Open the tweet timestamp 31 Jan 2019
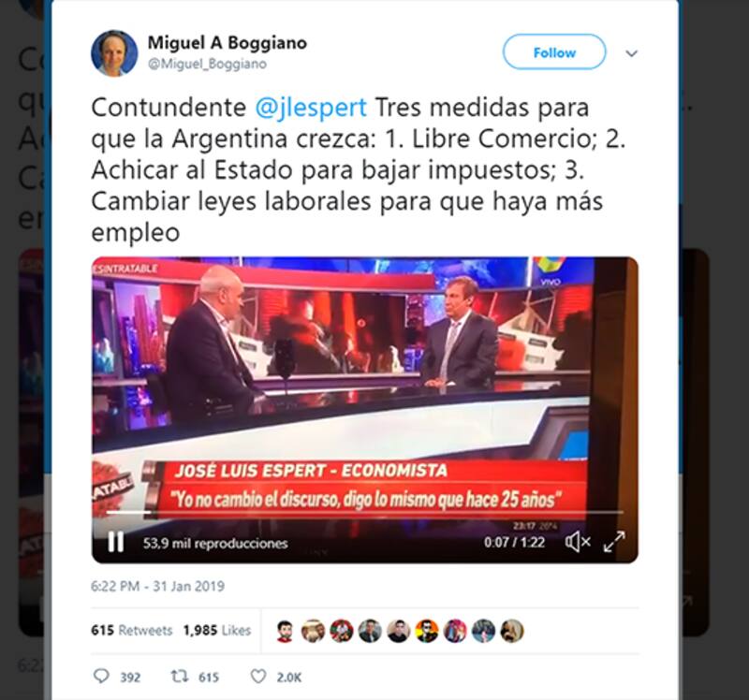Viewport: 749px width, 700px height. [x=157, y=586]
